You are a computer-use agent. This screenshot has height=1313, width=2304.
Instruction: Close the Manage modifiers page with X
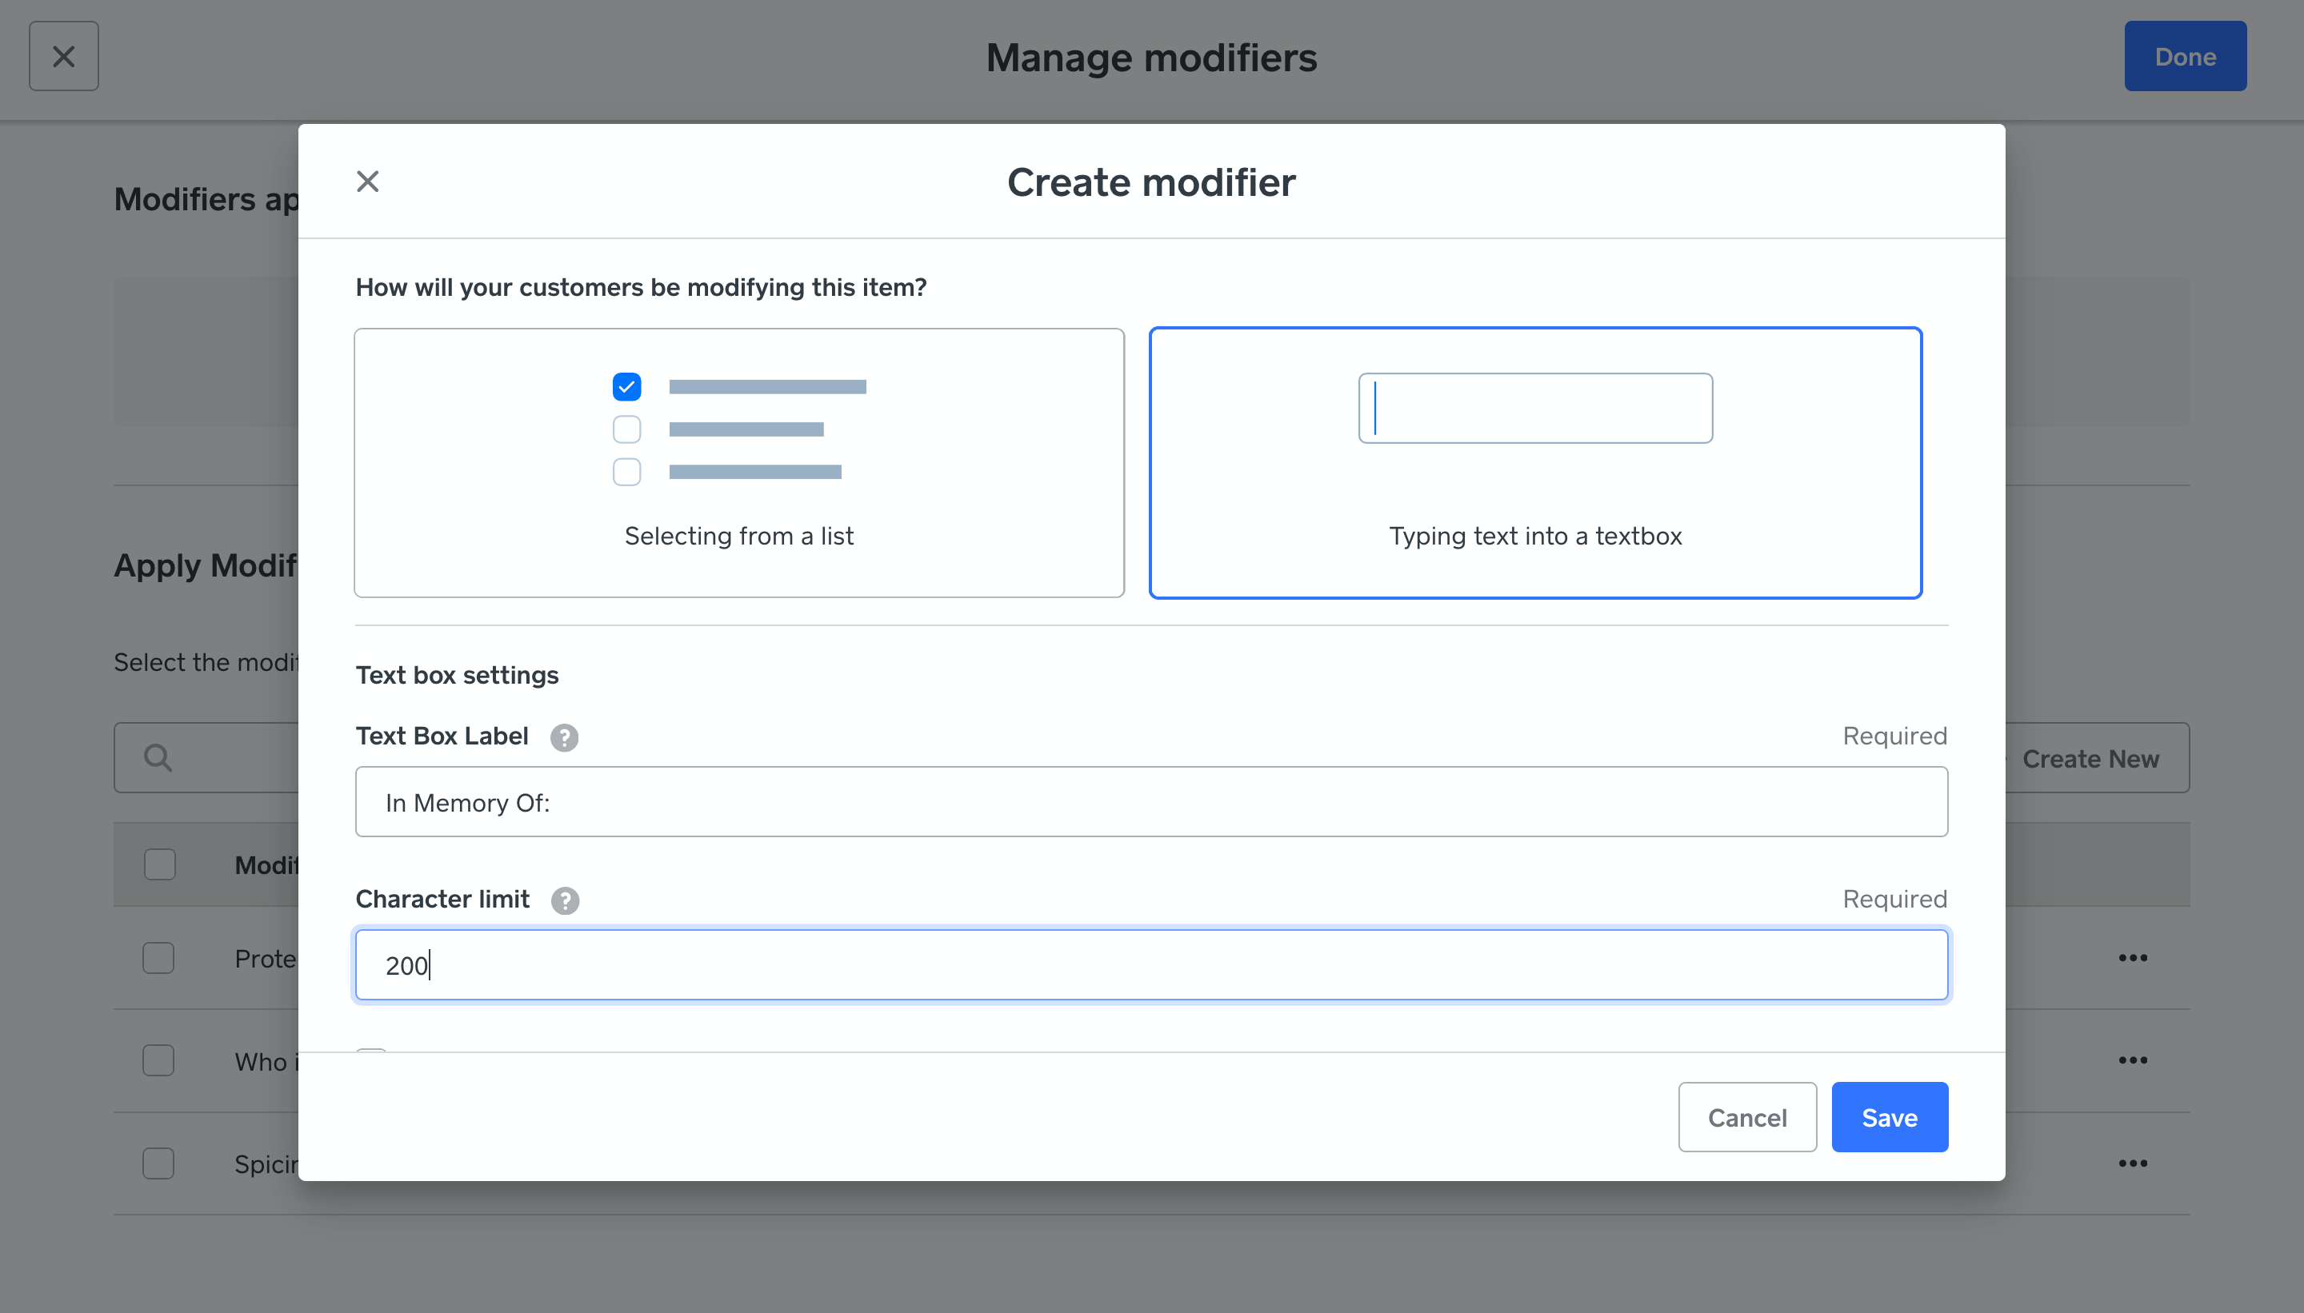point(63,56)
